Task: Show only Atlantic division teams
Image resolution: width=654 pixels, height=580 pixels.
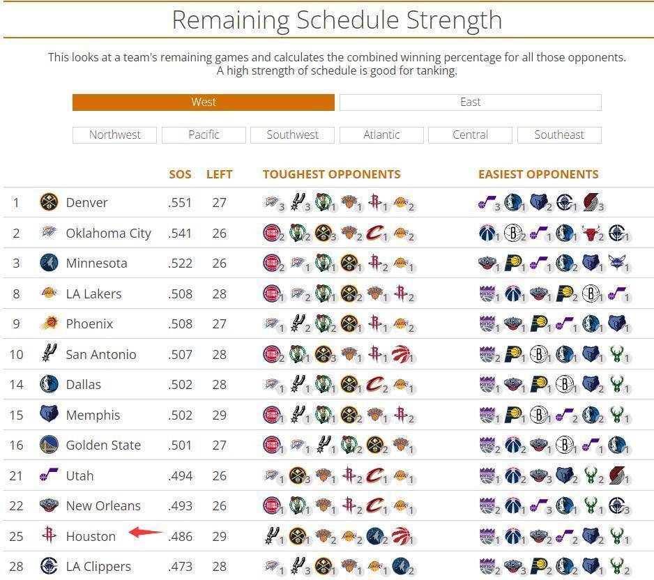Action: (x=381, y=135)
